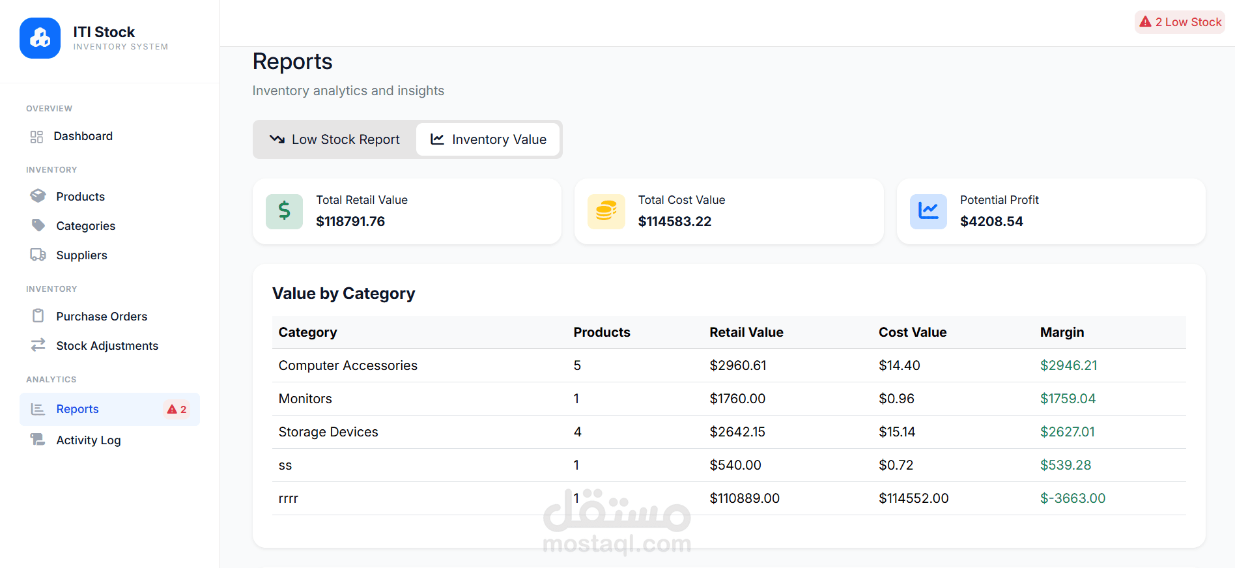Click the green dollar Total Retail icon

pyautogui.click(x=284, y=211)
